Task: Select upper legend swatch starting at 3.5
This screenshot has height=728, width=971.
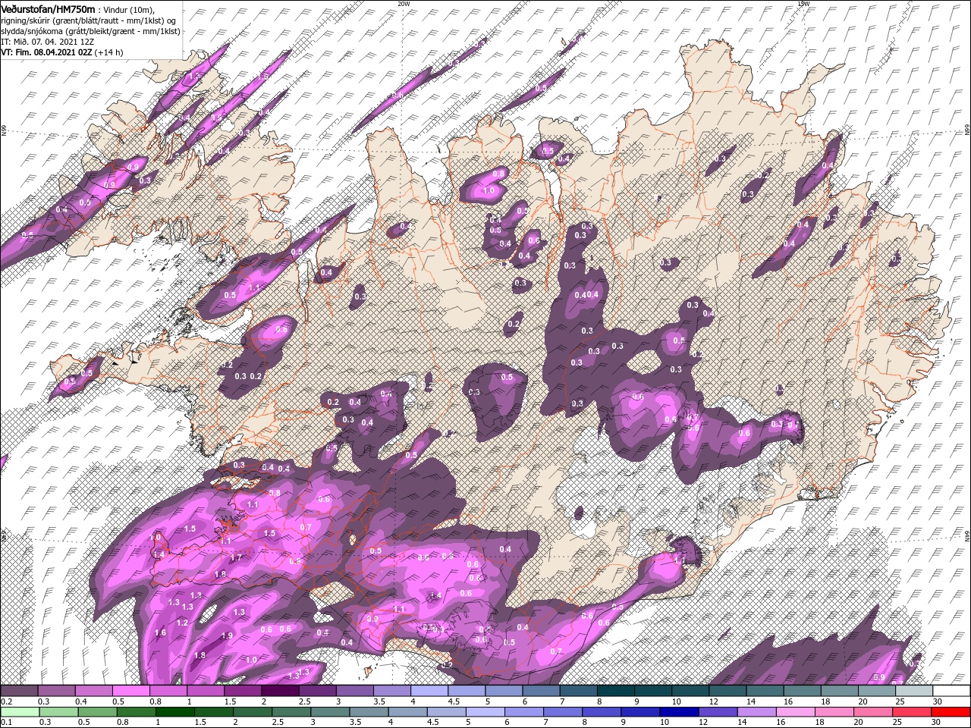Action: click(x=391, y=690)
